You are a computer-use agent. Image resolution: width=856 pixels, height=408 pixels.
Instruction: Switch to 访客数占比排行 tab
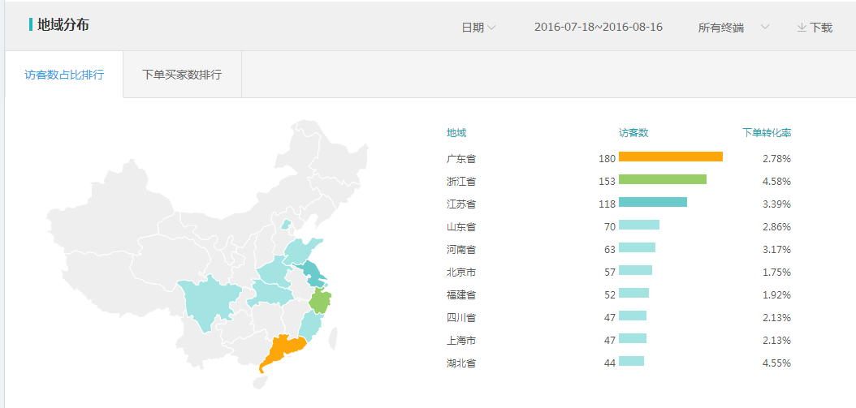click(64, 75)
